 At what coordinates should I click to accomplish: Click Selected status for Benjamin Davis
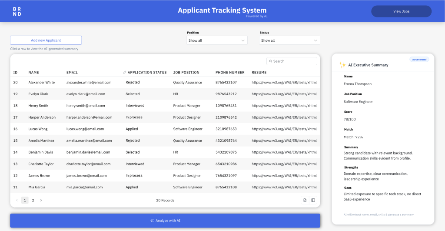coord(133,152)
